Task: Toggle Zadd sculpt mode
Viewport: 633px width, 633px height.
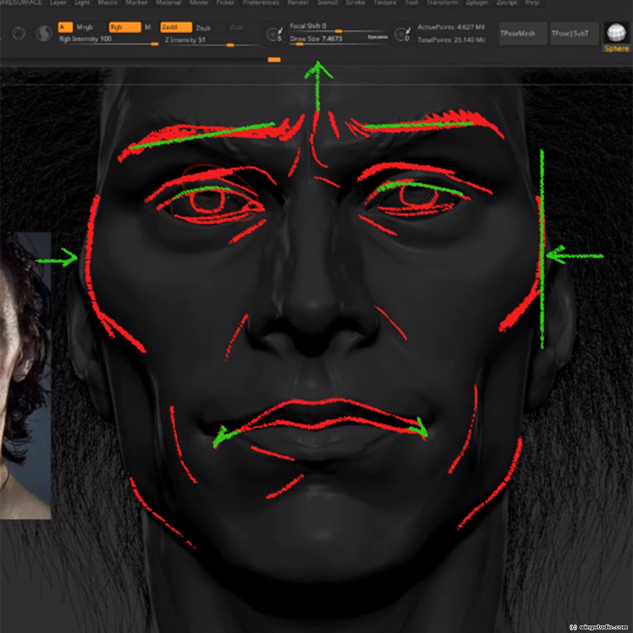Action: coord(176,27)
